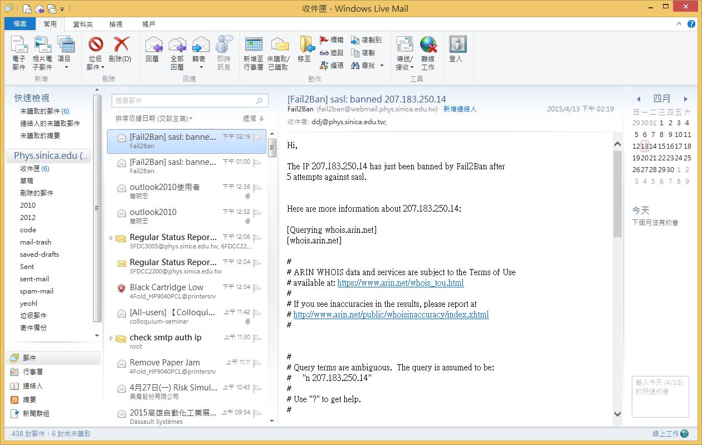Go to the next calendar month
The height and width of the screenshot is (445, 702).
[686, 99]
